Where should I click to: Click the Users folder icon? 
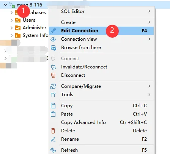coord(18,20)
